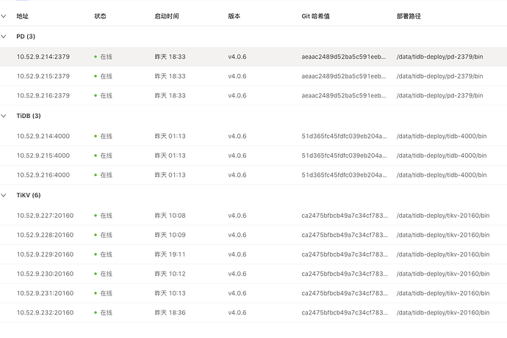Viewport: 507px width, 338px height.
Task: Select the 部署路径 column header
Action: (x=409, y=16)
